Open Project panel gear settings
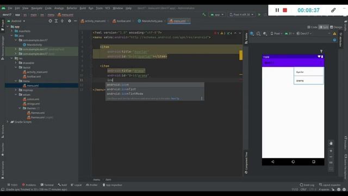Image resolution: width=348 pixels, height=196 pixels. click(x=70, y=21)
